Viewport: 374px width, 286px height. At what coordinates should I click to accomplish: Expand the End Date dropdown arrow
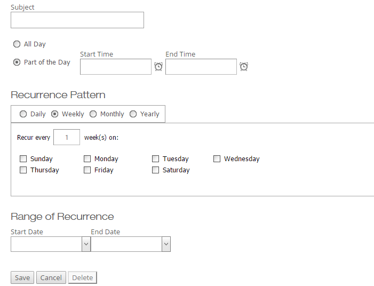coord(166,244)
